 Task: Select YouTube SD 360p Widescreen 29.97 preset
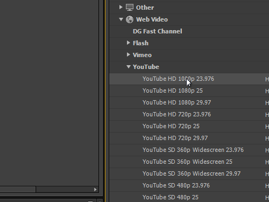192,173
